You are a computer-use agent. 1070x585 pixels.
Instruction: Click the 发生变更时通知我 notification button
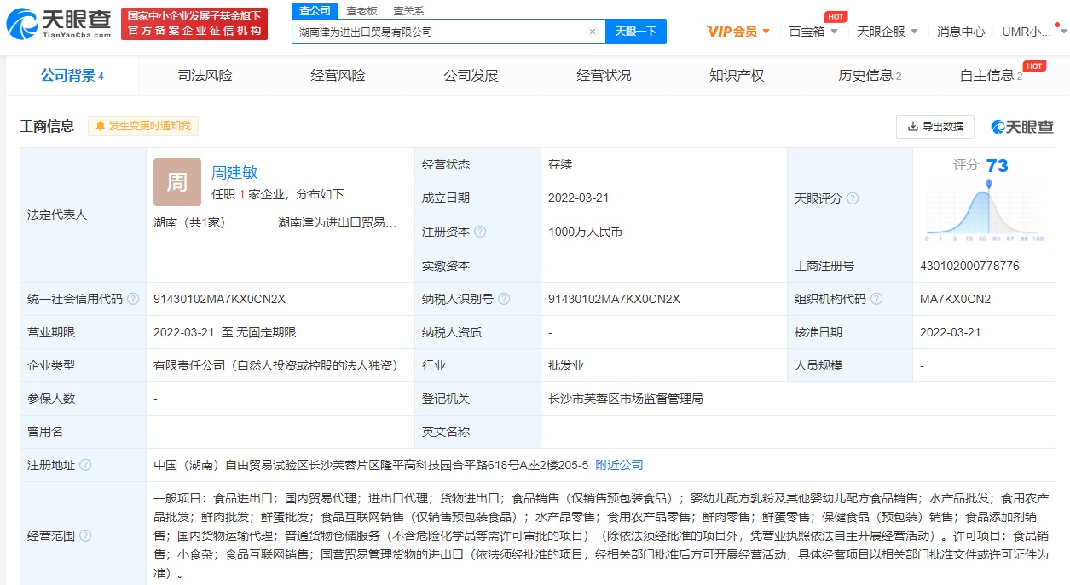click(x=143, y=126)
